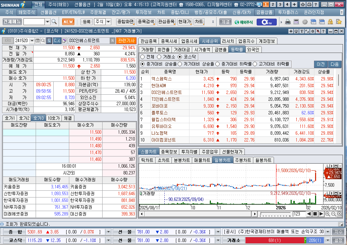Click the auto-zoom A magnifier on chart
Image resolution: width=347 pixels, height=245 pixels.
coord(339,214)
